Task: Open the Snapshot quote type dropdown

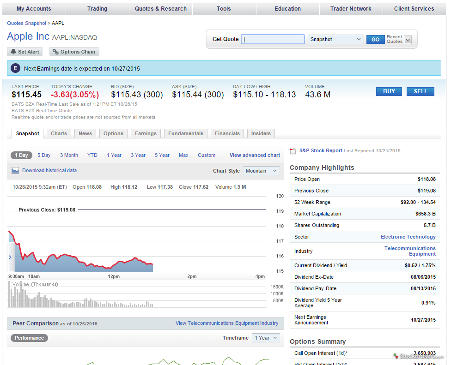Action: pyautogui.click(x=335, y=39)
